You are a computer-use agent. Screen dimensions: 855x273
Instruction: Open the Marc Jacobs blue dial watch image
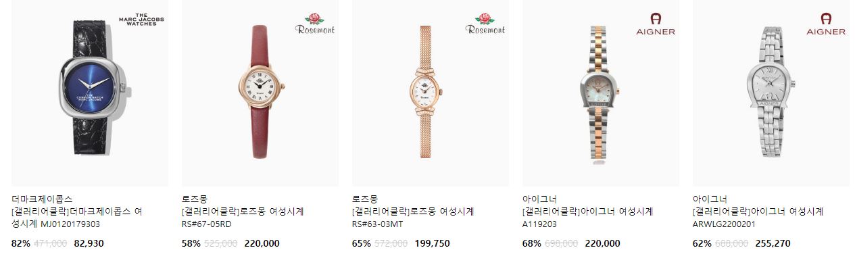(90, 93)
